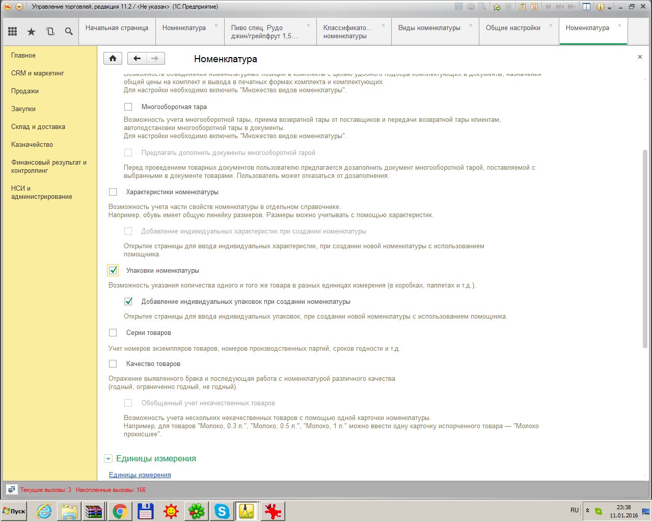The height and width of the screenshot is (522, 652).
Task: Click the performance indicator icon in status bar
Action: click(12, 490)
